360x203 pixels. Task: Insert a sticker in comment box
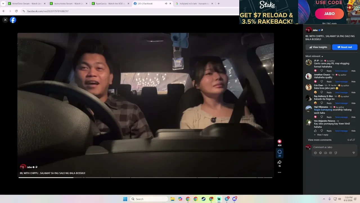coord(336,153)
